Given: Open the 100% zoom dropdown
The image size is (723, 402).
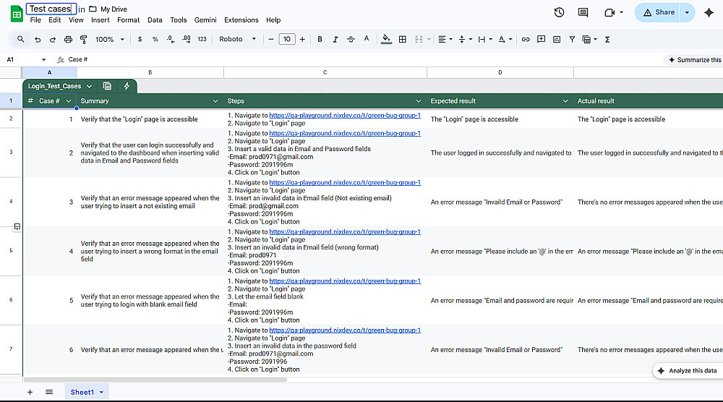Looking at the screenshot, I should [x=109, y=39].
